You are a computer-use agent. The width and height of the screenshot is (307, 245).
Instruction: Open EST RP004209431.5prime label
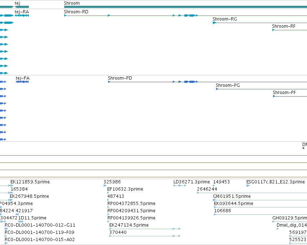(x=131, y=211)
